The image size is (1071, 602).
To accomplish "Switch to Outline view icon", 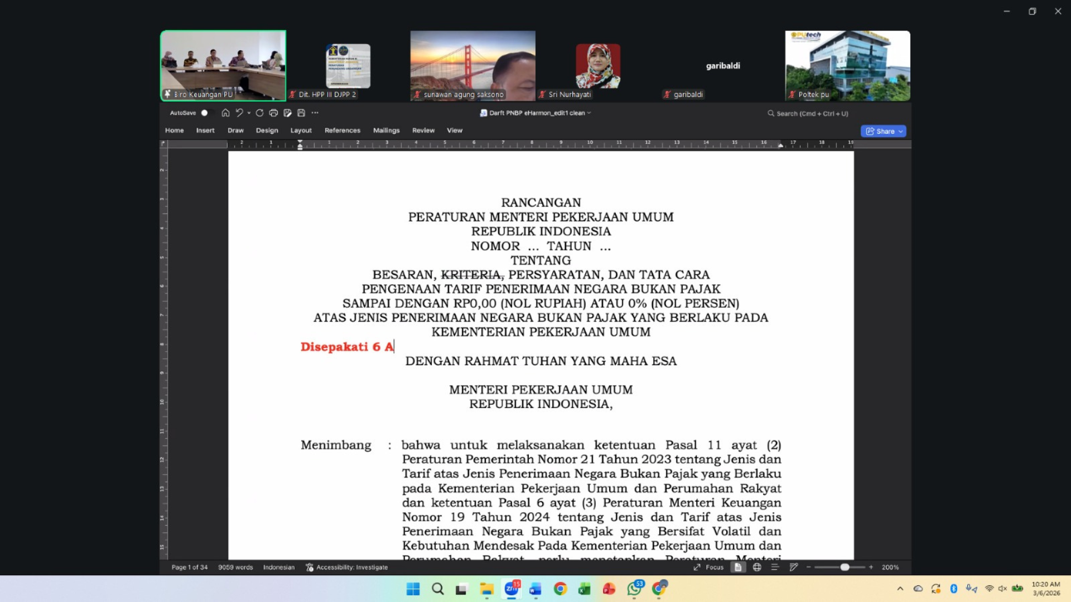I will click(775, 567).
